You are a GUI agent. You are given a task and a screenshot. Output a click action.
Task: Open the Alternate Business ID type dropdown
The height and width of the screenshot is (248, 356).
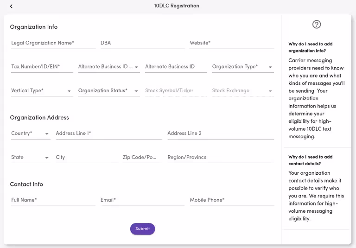[109, 67]
